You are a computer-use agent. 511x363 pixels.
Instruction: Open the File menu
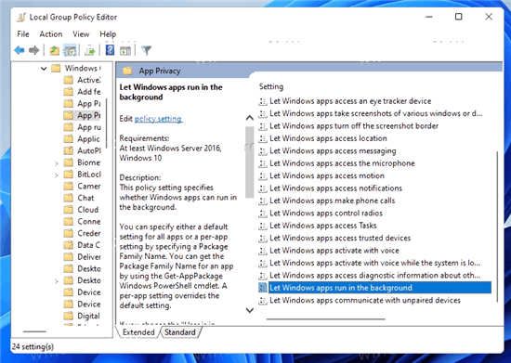click(x=23, y=33)
